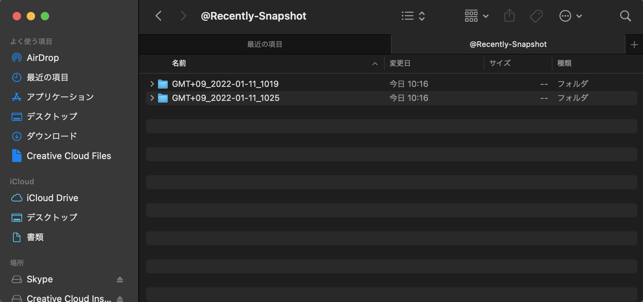Open the list view options switcher

(413, 16)
